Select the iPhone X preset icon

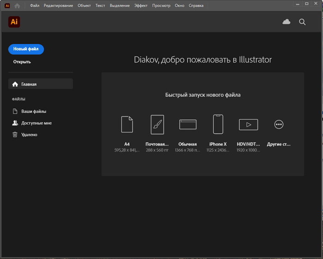pos(218,124)
